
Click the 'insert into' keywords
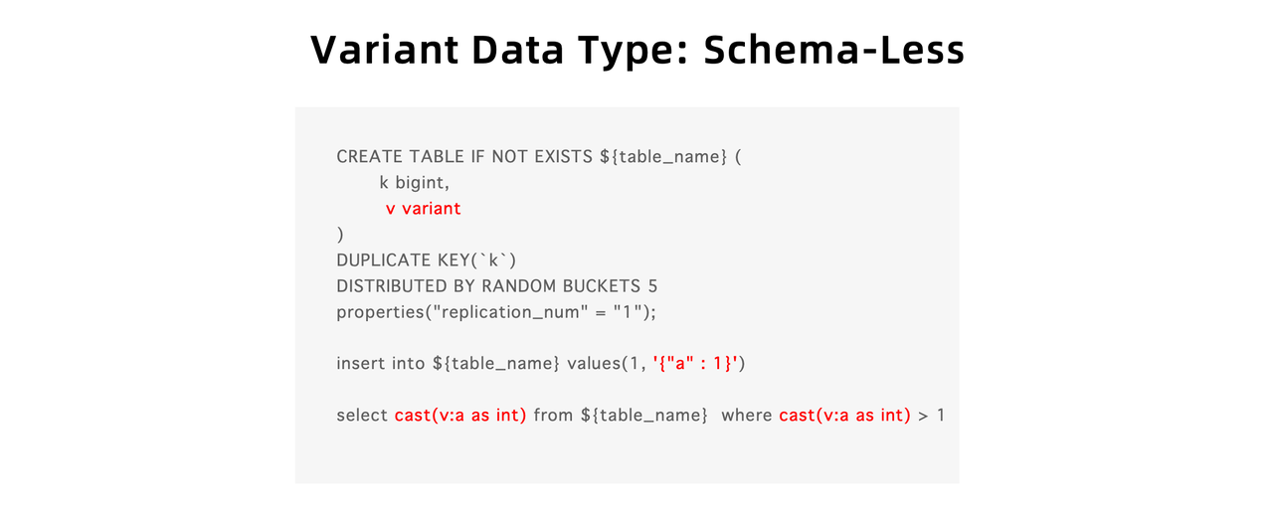pos(381,364)
